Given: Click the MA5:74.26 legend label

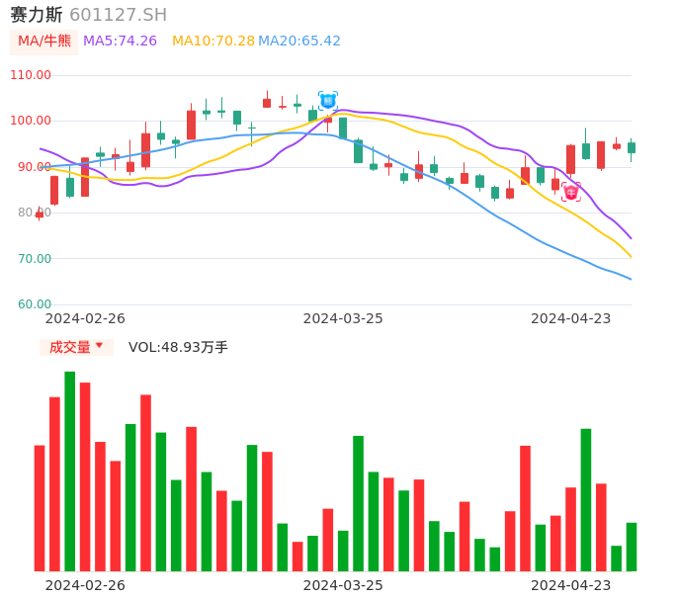Looking at the screenshot, I should click(120, 42).
